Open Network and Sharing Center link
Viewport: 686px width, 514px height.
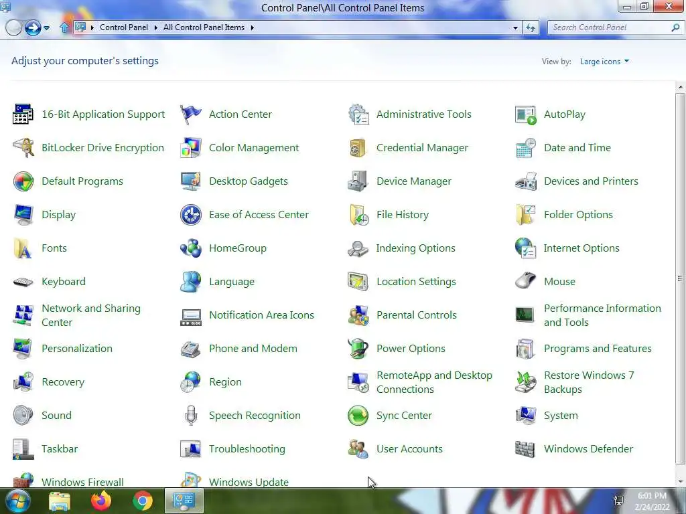point(91,315)
